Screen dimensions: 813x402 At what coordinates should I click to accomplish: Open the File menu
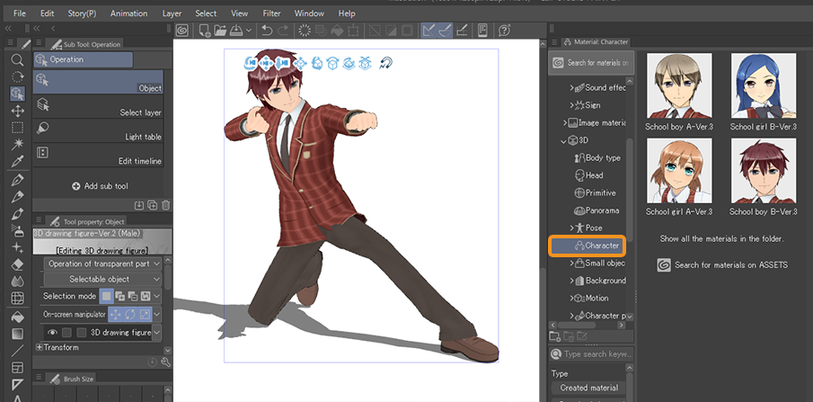pos(19,13)
